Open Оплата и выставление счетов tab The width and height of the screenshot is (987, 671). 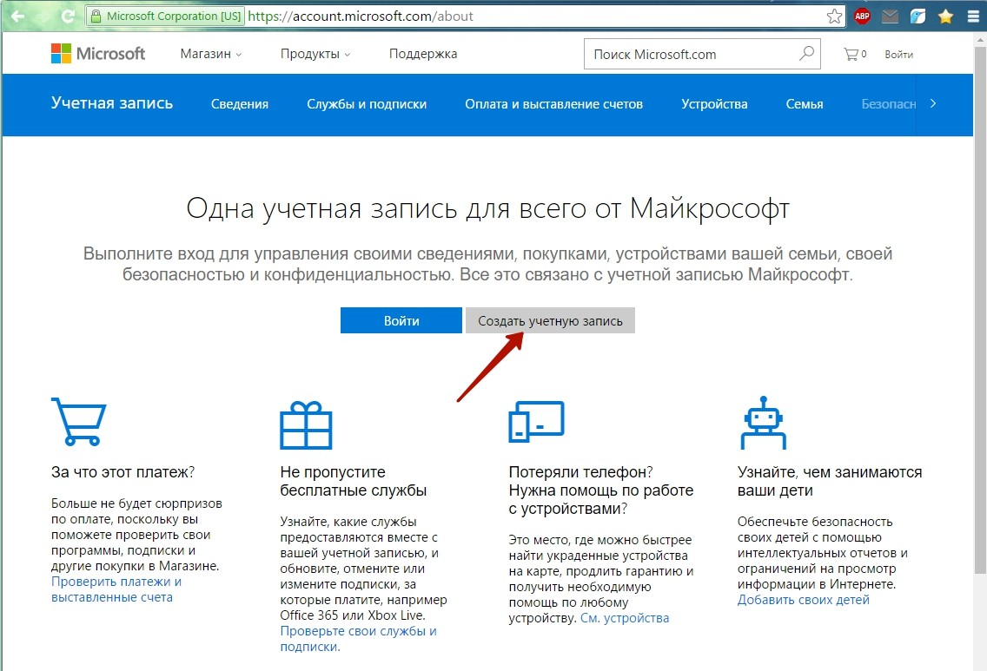[554, 104]
